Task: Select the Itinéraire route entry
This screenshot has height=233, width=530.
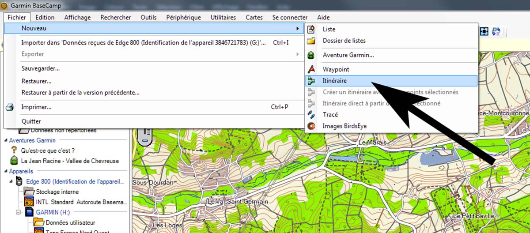Action: click(x=391, y=81)
